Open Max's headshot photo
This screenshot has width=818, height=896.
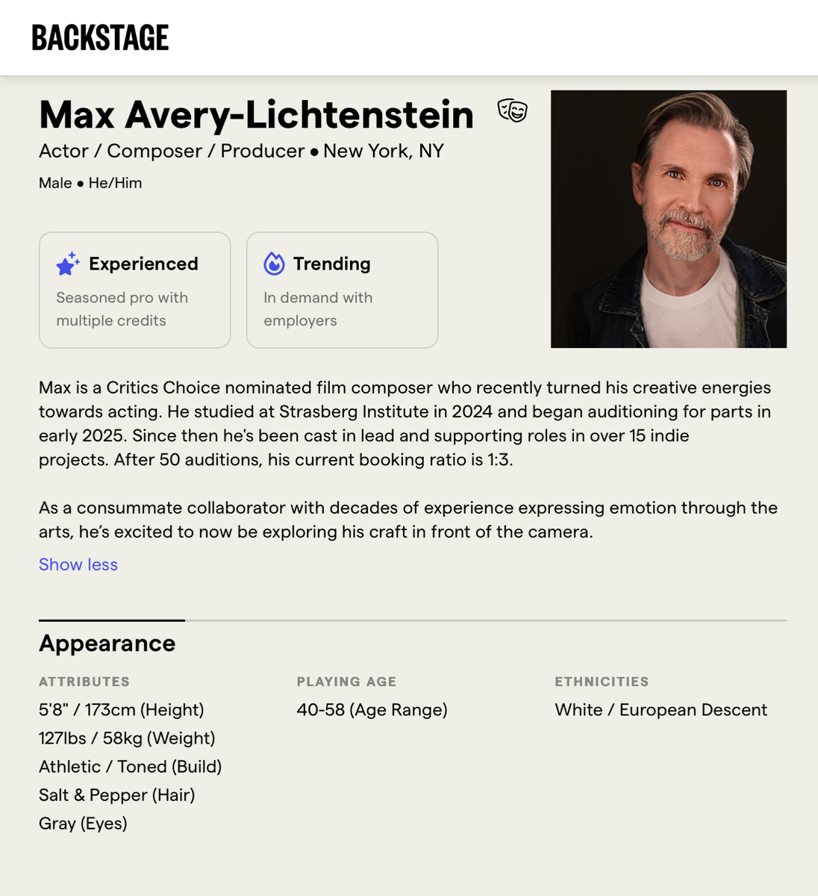[x=668, y=219]
